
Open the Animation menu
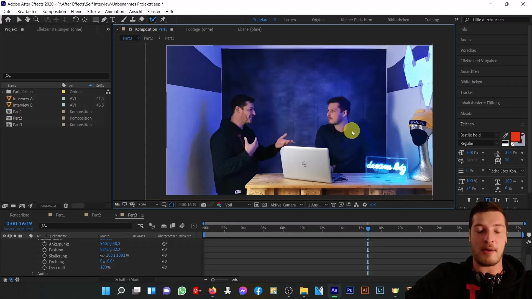coord(114,12)
